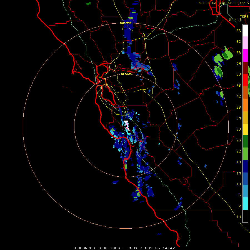Click the 'KMUX' radar site identifier
Screen dimensions: 250x250
point(132,248)
